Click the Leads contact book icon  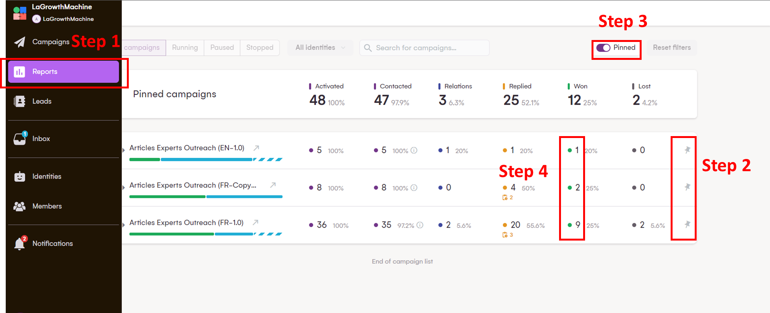click(19, 101)
